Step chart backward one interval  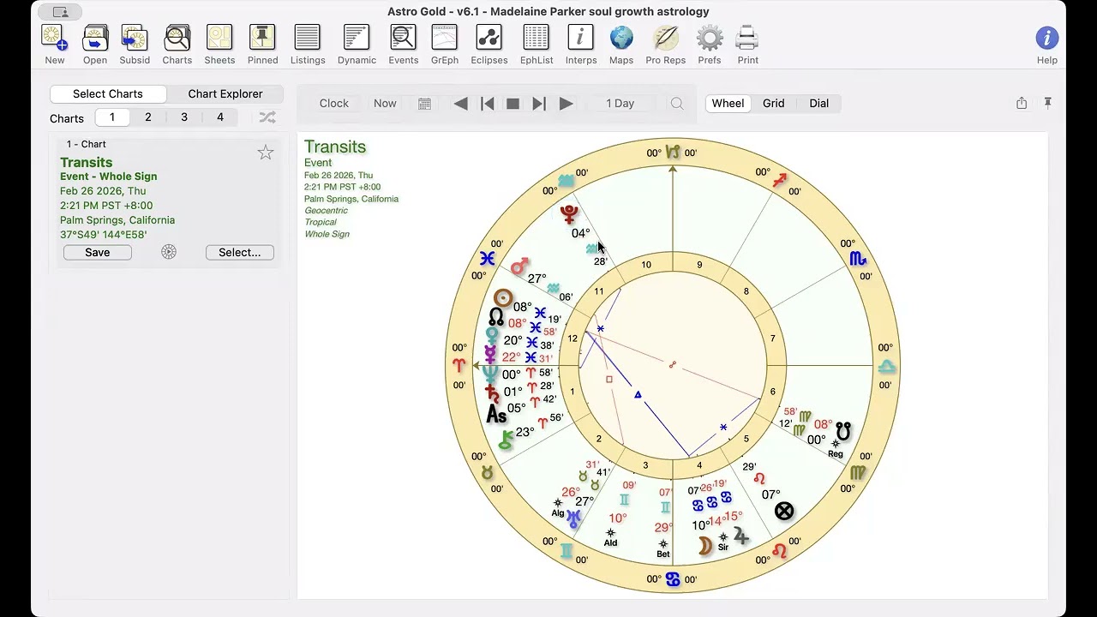tap(460, 104)
